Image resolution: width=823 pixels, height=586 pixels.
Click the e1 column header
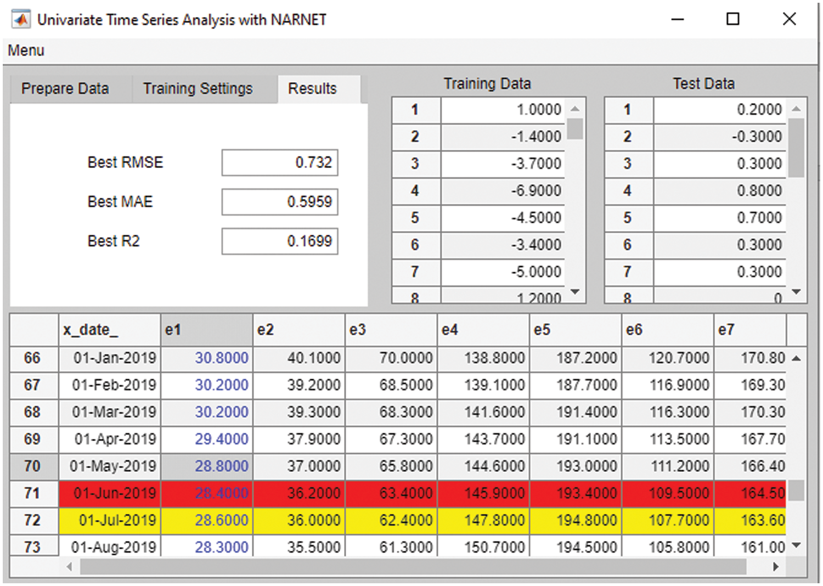coord(206,330)
